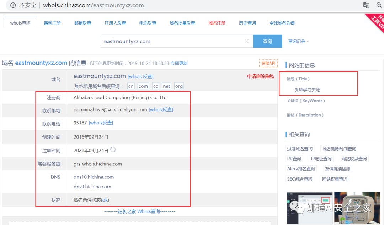Viewport: 384px width, 225px height.
Task: Open 电话反查 tab
Action: [x=148, y=23]
